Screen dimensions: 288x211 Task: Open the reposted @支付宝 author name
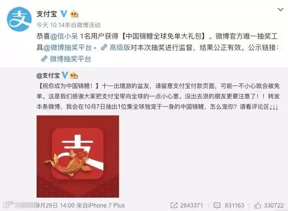(x=48, y=76)
